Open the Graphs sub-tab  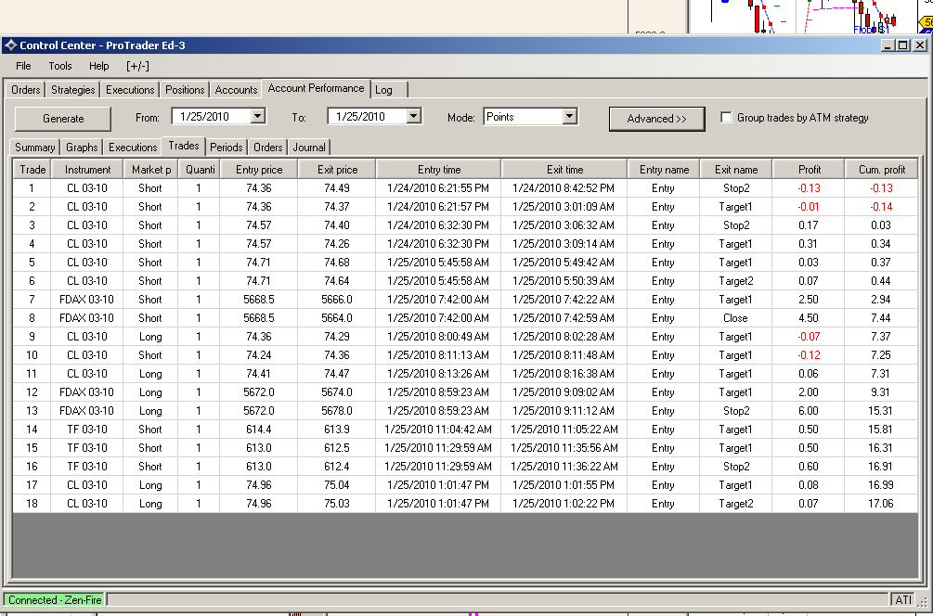[x=82, y=148]
